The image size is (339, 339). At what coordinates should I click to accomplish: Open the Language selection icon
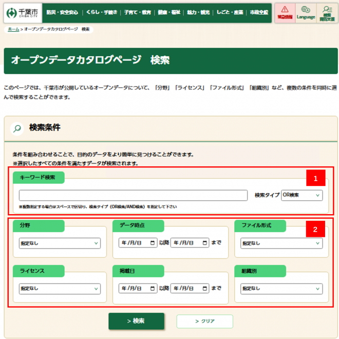pos(305,12)
